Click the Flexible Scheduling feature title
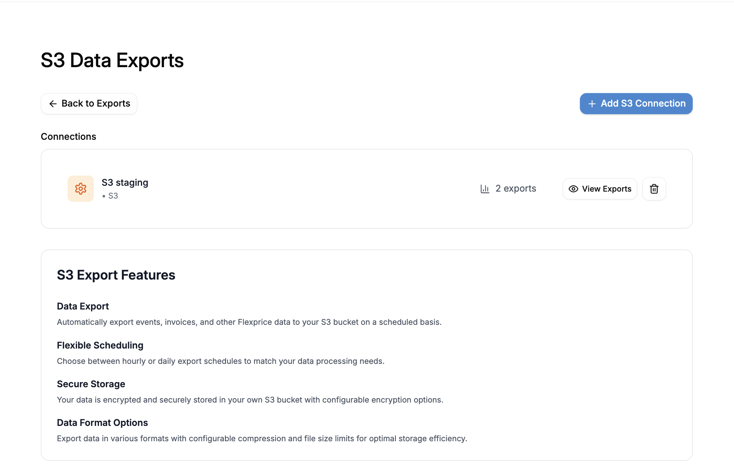This screenshot has height=473, width=734. point(100,345)
